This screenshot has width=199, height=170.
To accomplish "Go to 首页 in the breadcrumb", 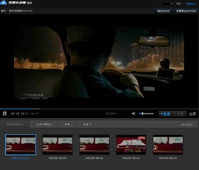I will pos(3,11).
